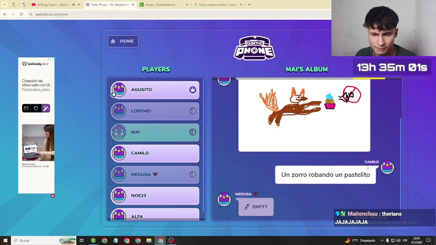This screenshot has width=436, height=245.
Task: Click the taskbar Buscar search box
Action: [x=43, y=241]
